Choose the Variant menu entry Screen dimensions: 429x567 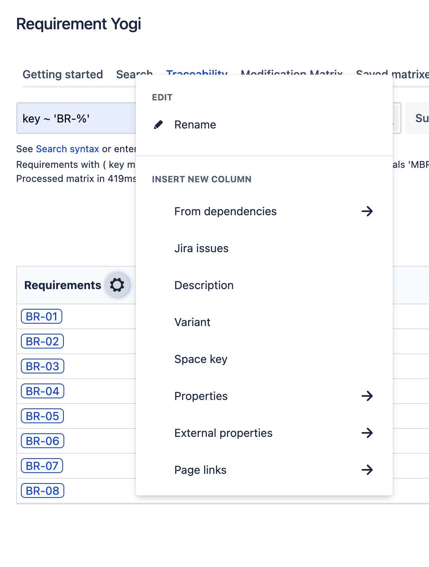pyautogui.click(x=192, y=322)
